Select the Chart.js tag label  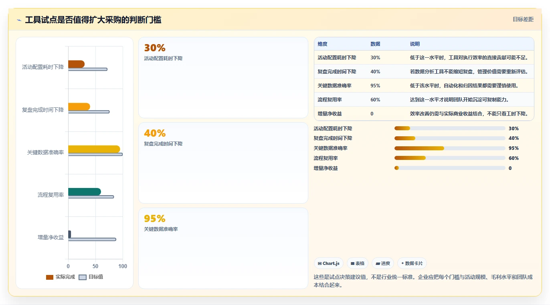pos(331,263)
